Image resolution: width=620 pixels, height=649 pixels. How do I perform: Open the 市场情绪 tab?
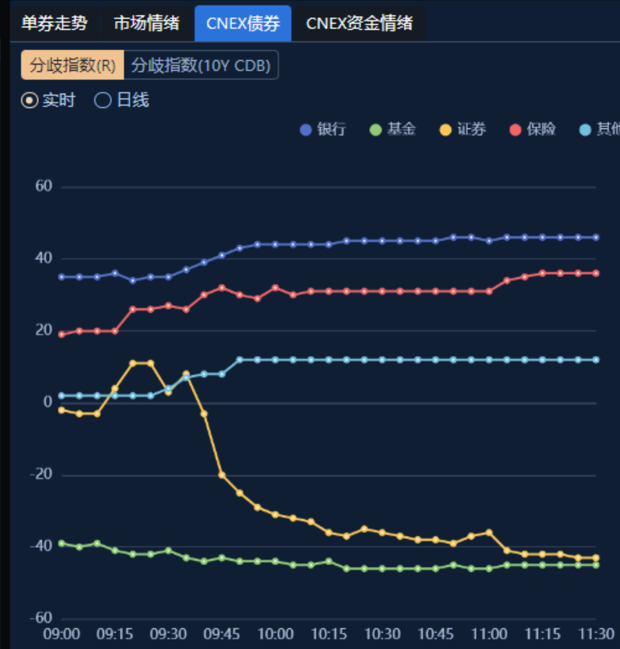tap(146, 23)
